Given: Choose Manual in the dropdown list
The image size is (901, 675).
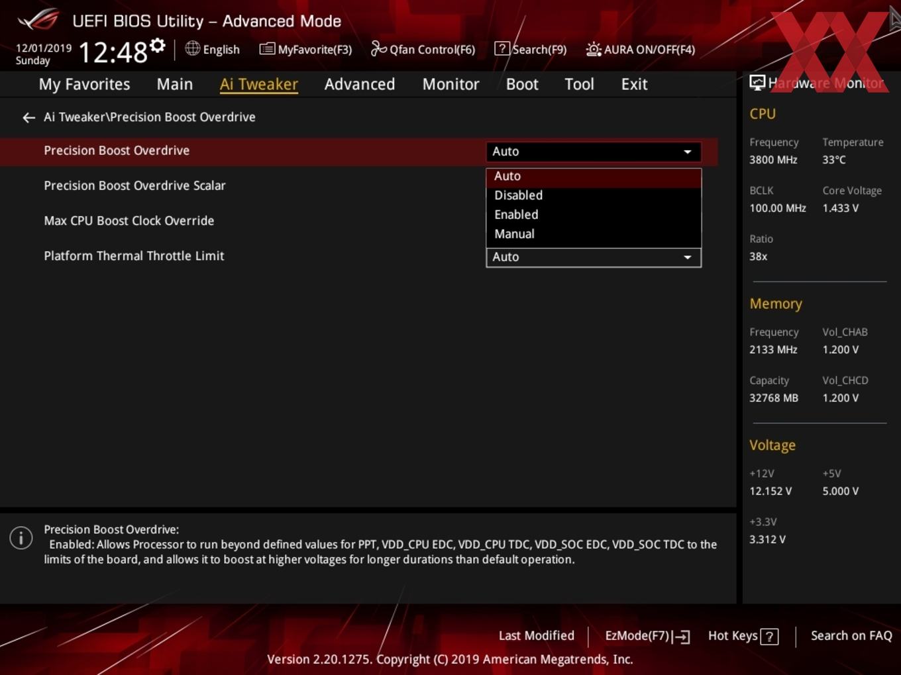Looking at the screenshot, I should [x=594, y=234].
